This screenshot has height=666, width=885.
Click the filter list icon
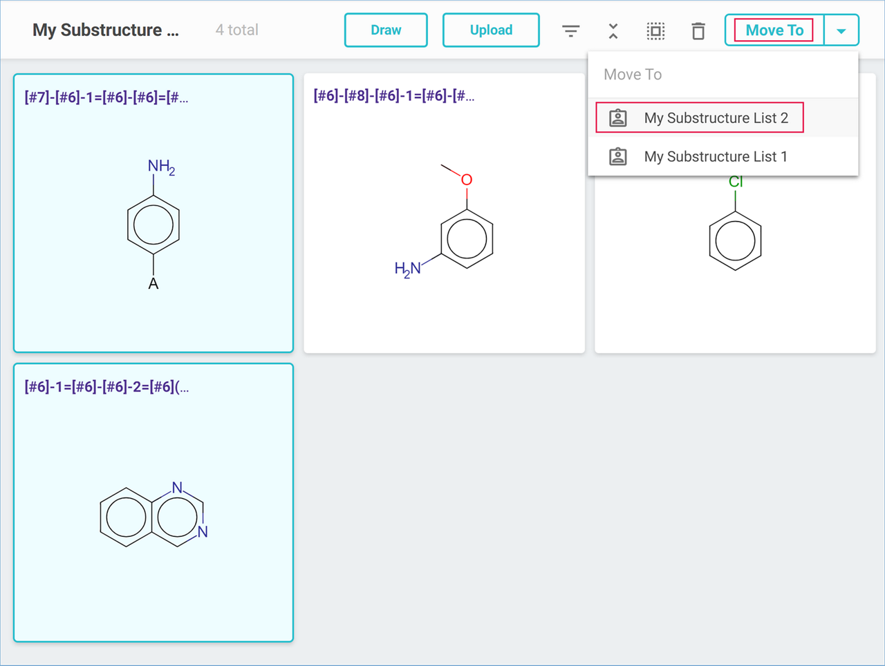tap(570, 31)
